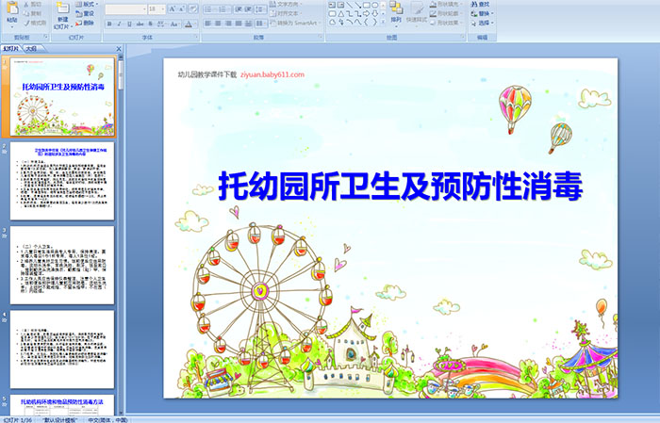This screenshot has height=423, width=660.
Task: Select the Left Brace shape
Action: coord(366,23)
